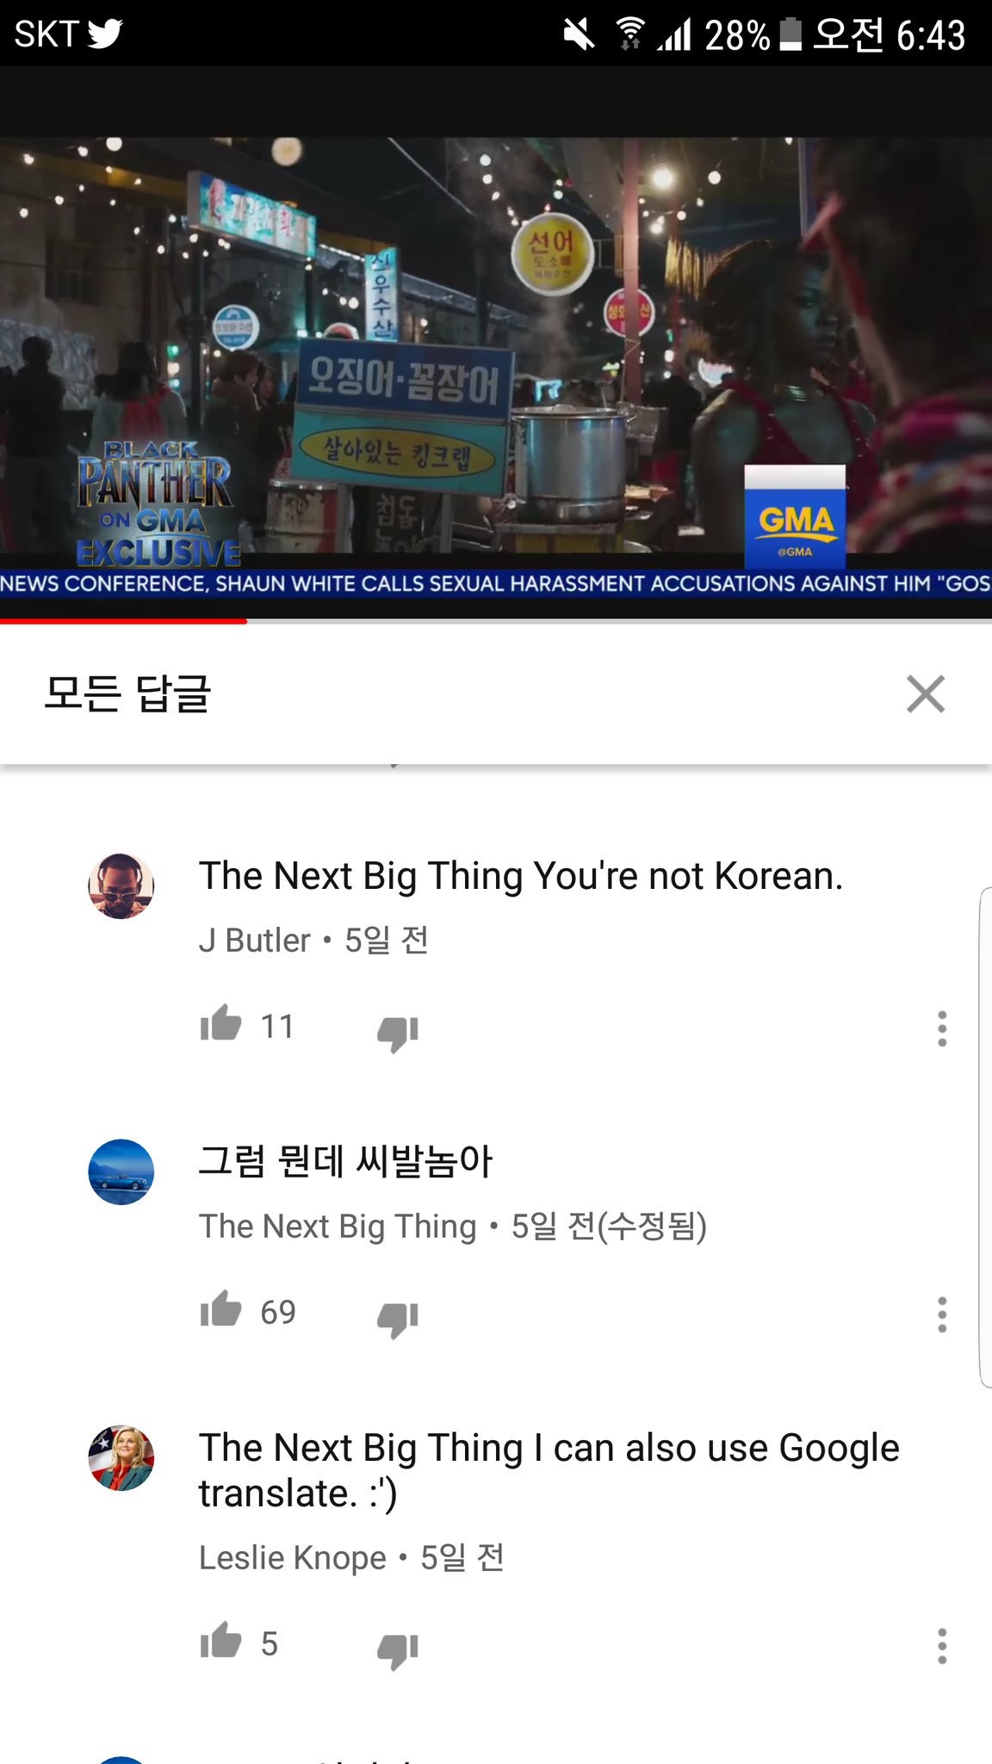Close the 모든 답글 replies panel
Viewport: 992px width, 1764px height.
[926, 694]
